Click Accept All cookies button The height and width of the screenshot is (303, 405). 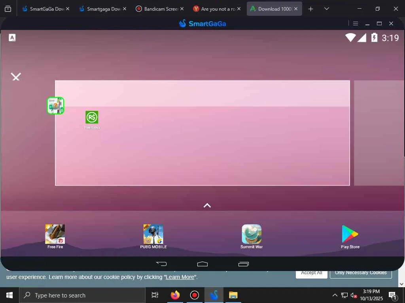[x=312, y=274]
